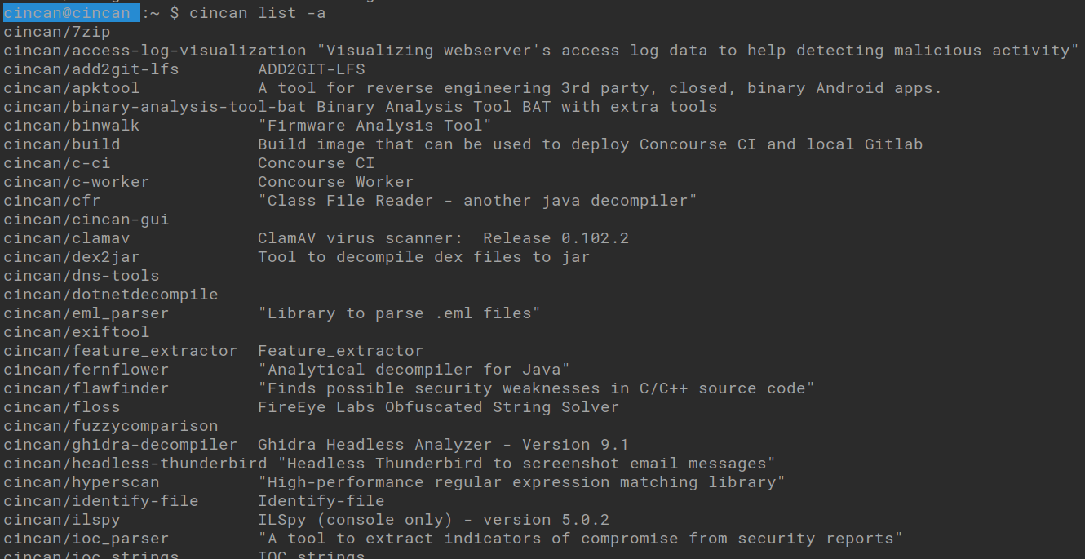
Task: Click the cincan/ilspy tool name
Action: tap(61, 520)
